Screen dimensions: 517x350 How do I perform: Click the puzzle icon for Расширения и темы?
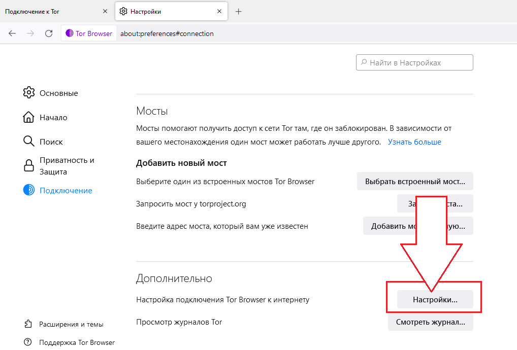point(28,324)
